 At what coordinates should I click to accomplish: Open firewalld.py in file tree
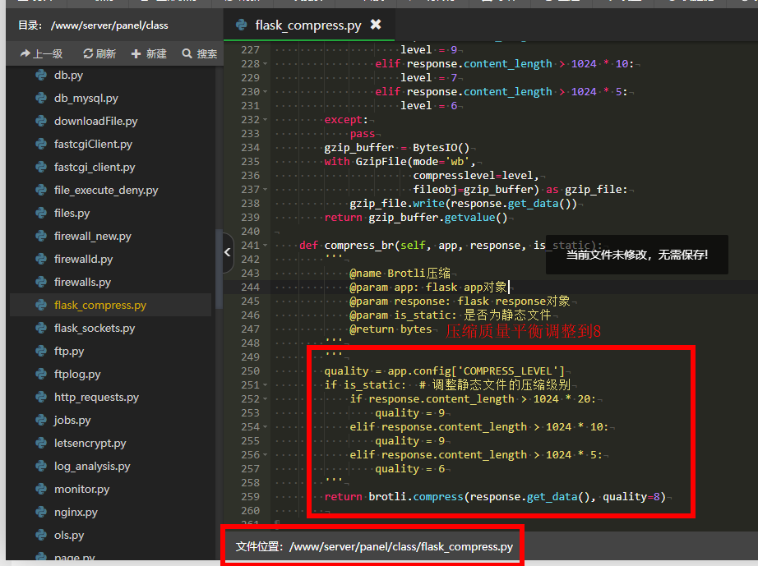83,259
